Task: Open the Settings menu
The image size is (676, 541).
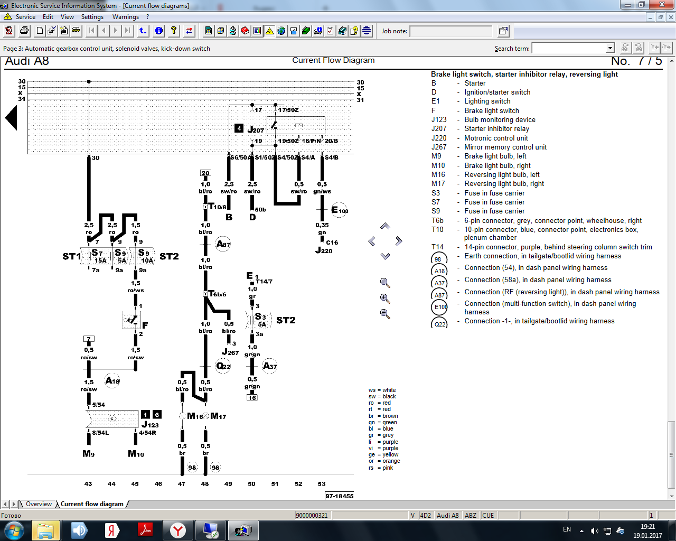Action: point(92,17)
